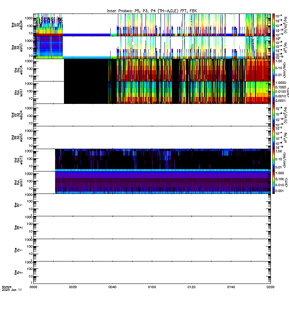Click the "the fb 1" panel label
Screen dimensions: 289x309
coord(18,250)
